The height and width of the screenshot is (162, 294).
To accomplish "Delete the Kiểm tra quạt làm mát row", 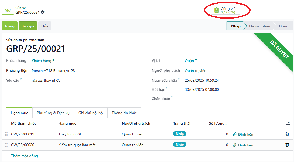I will [287, 145].
